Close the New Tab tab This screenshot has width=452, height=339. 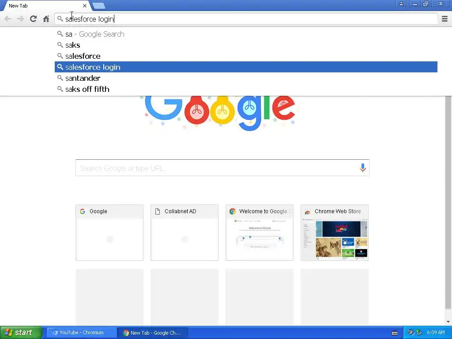84,6
